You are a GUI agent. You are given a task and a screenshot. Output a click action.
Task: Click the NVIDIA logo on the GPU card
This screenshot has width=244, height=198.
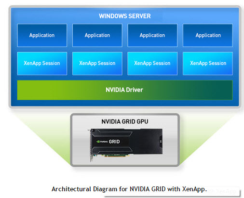point(102,142)
